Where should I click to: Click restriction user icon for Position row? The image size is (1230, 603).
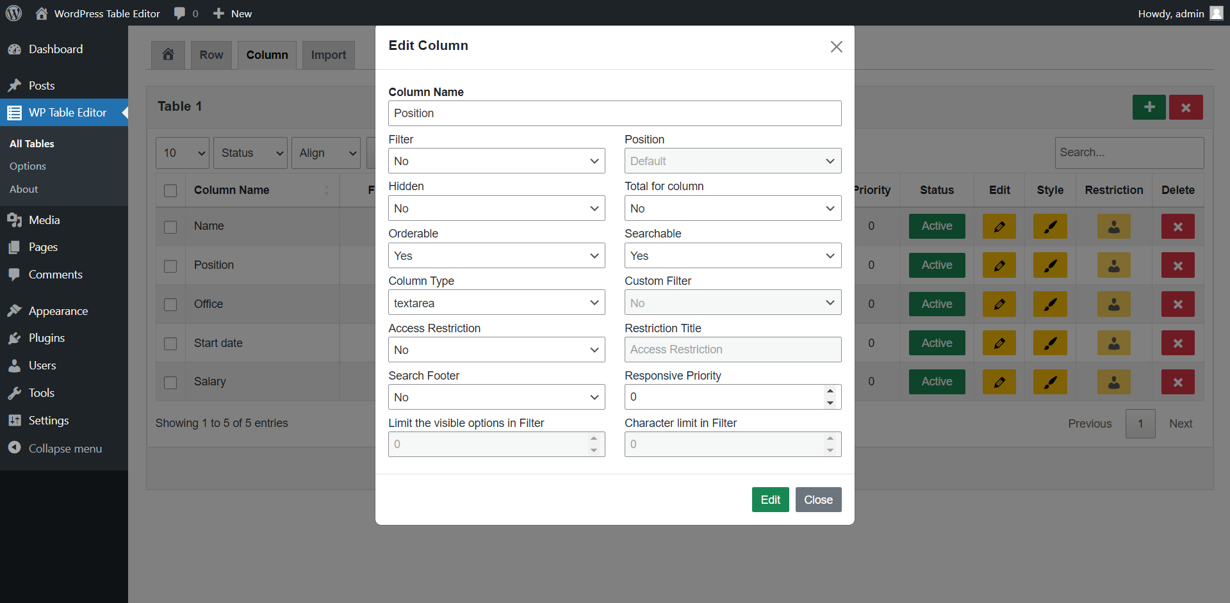coord(1114,265)
